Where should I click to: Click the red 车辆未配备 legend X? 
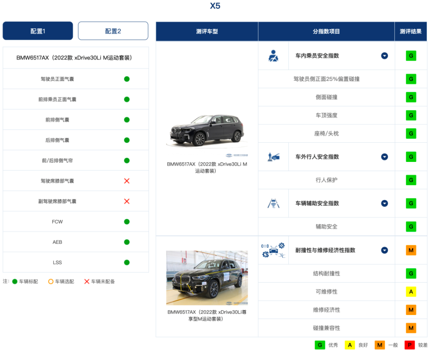tap(87, 281)
